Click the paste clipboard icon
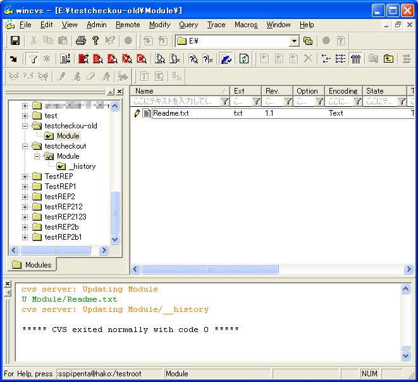This screenshot has width=418, height=382. click(x=63, y=40)
